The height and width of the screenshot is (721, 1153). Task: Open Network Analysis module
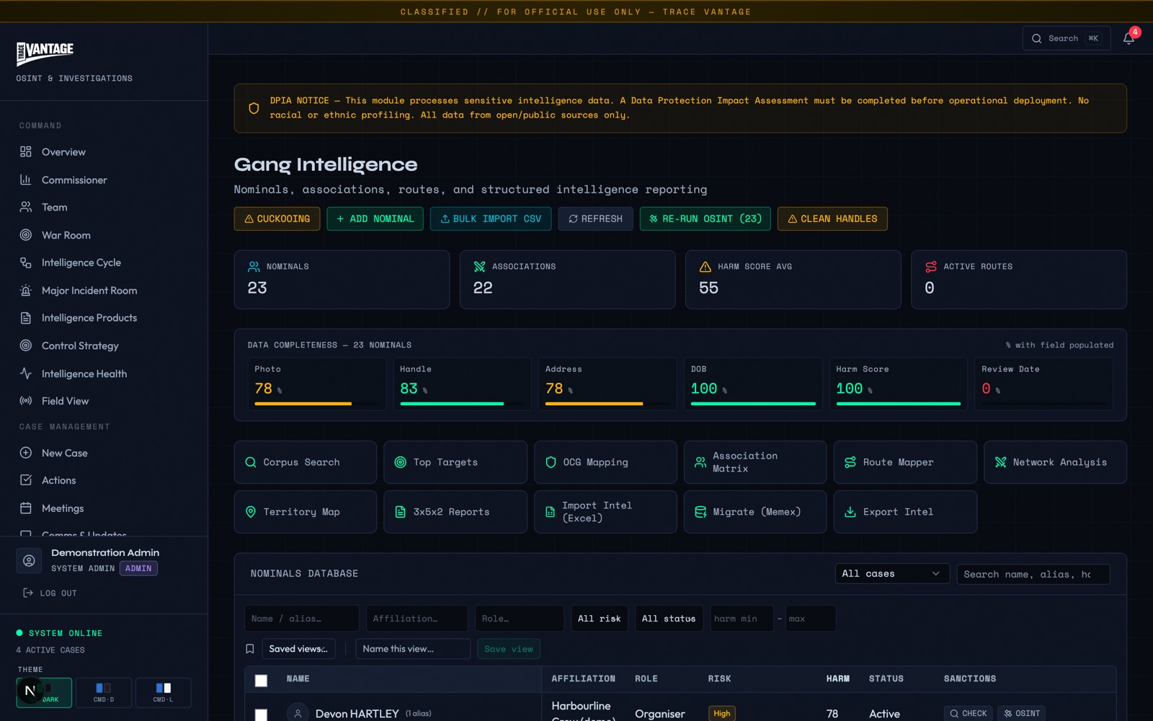(1055, 462)
